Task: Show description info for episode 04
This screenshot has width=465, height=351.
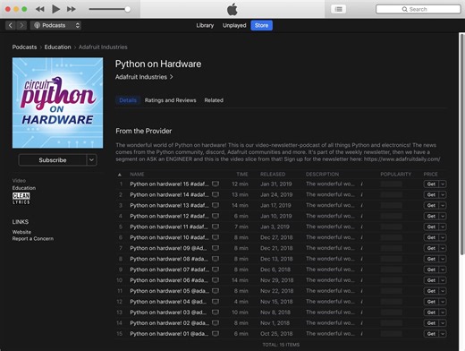Action: (361, 302)
